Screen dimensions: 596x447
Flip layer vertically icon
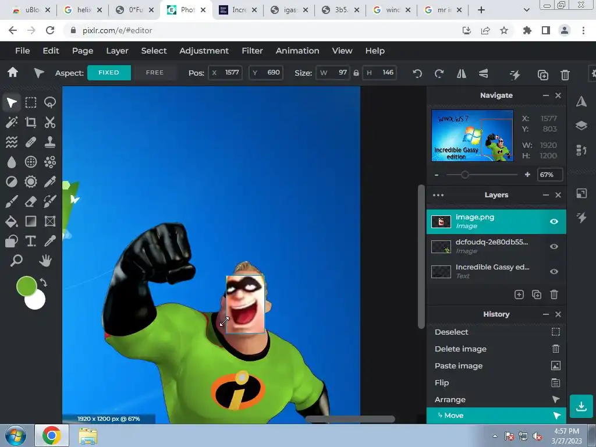(484, 74)
